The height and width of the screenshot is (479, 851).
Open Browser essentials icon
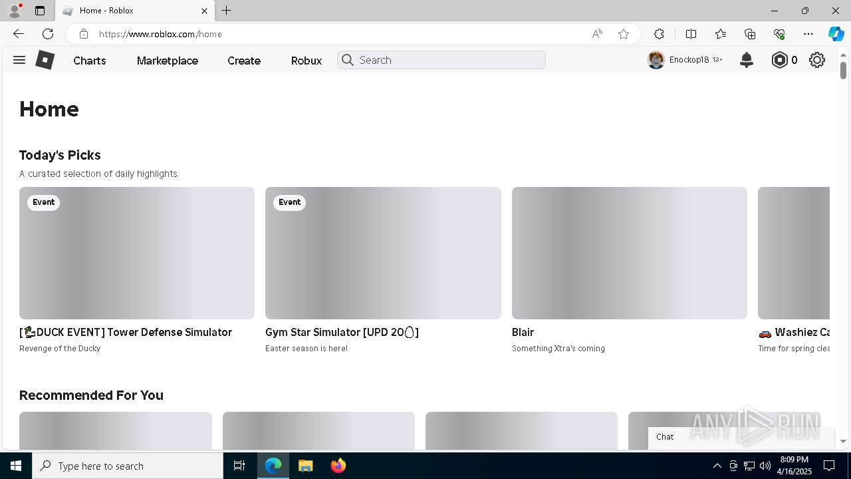coord(779,34)
